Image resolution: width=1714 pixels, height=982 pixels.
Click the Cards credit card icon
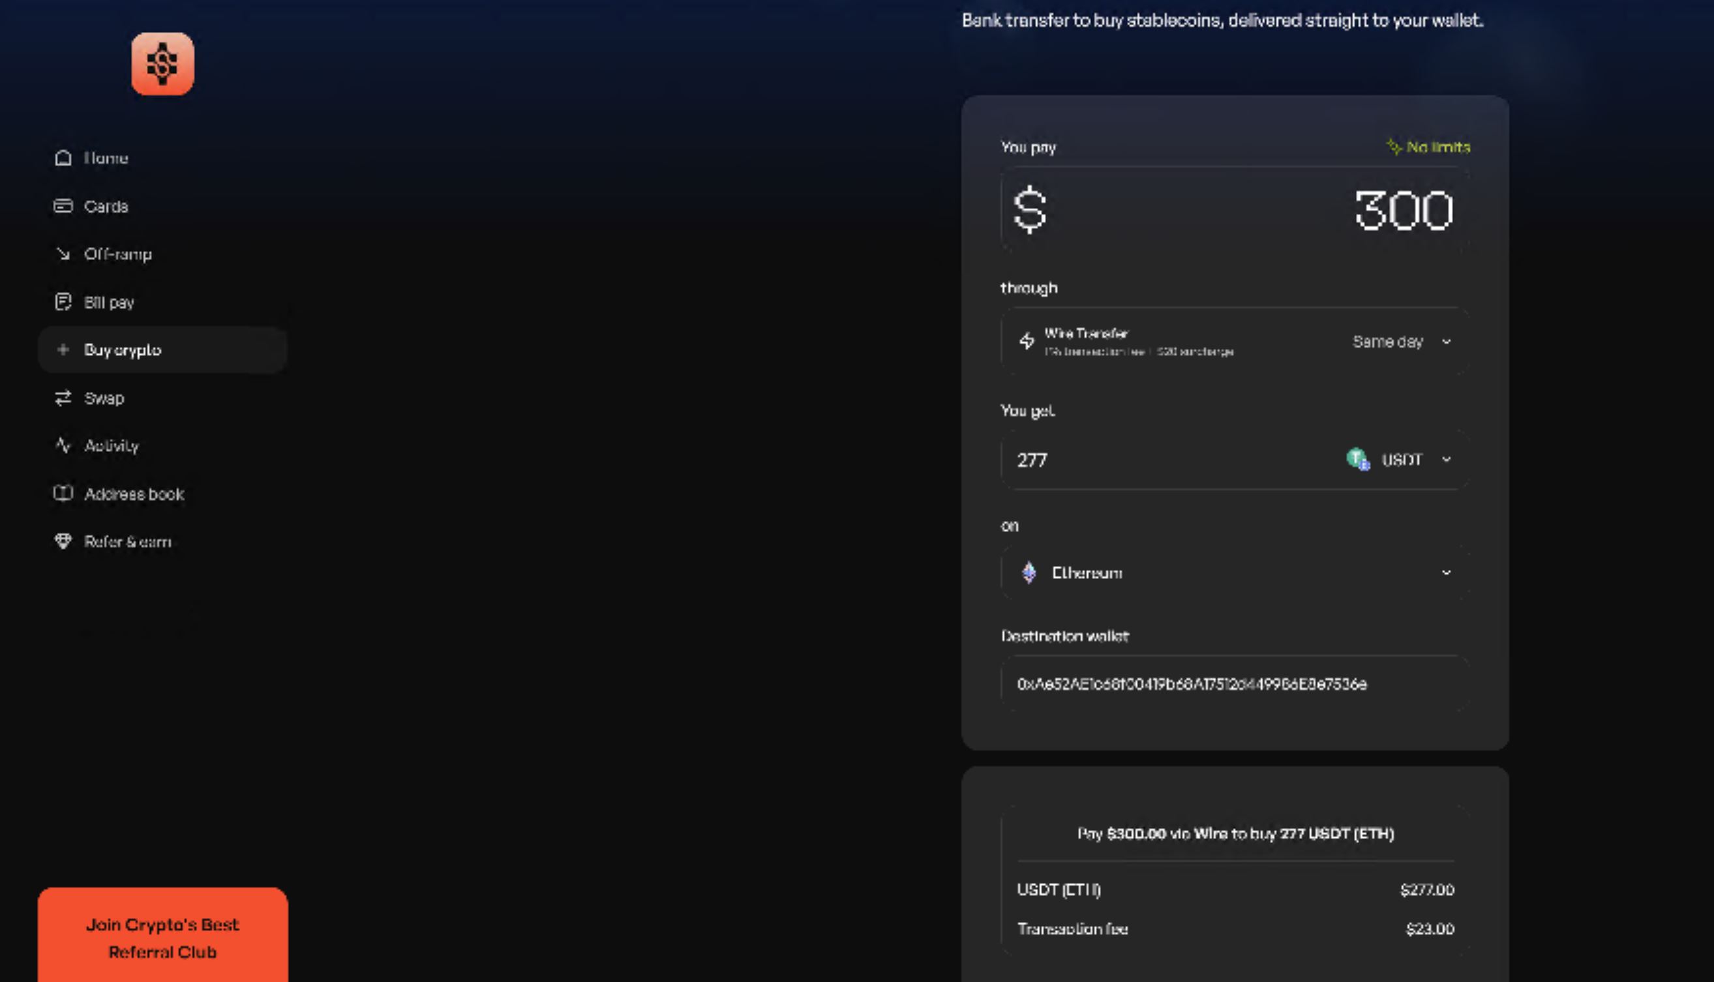[63, 205]
